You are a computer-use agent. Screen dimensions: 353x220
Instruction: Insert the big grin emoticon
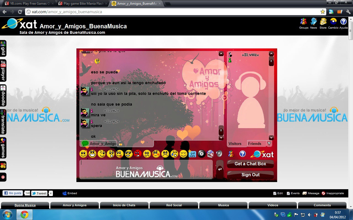(92, 154)
